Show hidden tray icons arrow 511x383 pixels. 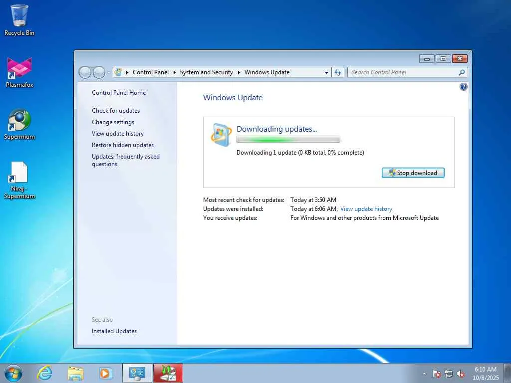click(424, 374)
